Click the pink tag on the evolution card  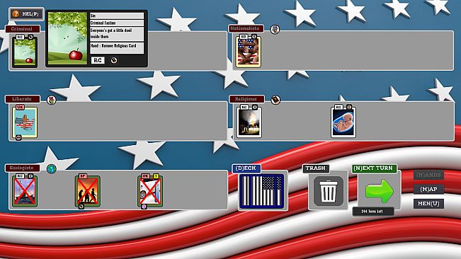[x=83, y=176]
